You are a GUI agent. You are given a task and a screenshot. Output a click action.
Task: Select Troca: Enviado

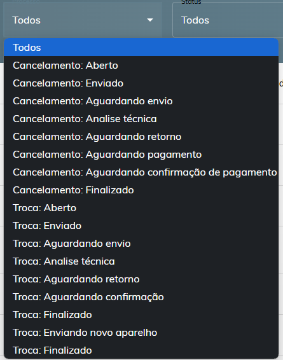tap(141, 226)
